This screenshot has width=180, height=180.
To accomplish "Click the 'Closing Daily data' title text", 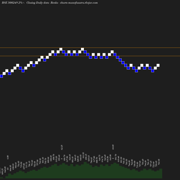I will [x=38, y=3].
